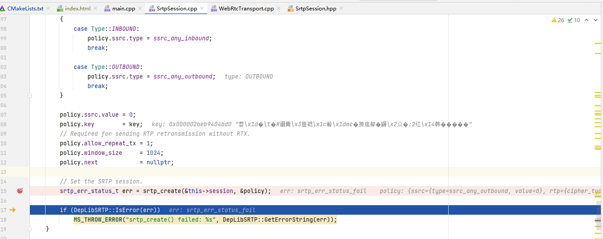The width and height of the screenshot is (603, 239).
Task: Place the caret on 'case Type::INBOUND:'
Action: tap(106, 29)
